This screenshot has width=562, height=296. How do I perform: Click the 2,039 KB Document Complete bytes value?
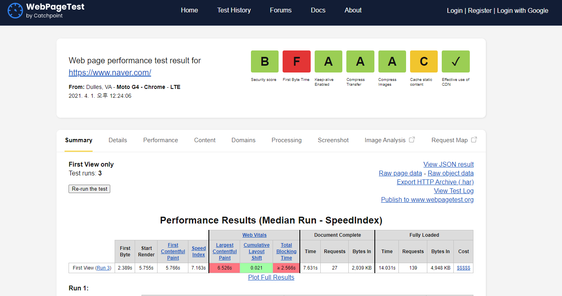pyautogui.click(x=362, y=268)
